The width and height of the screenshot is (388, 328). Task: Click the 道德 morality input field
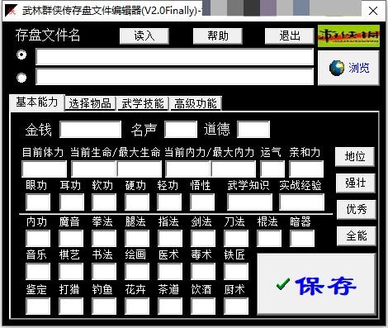point(253,129)
